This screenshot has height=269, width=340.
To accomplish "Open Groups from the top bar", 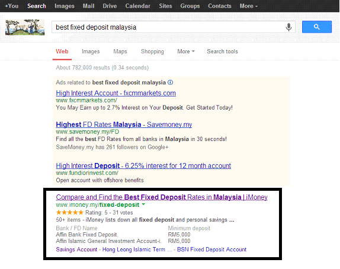I will pos(190,6).
